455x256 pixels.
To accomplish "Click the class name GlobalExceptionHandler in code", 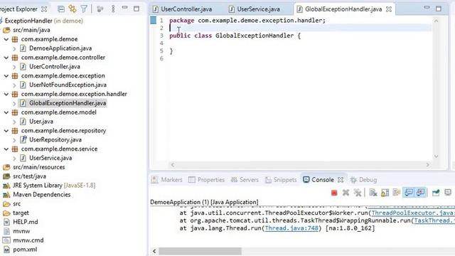I will coord(255,36).
